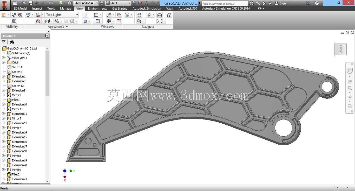
Task: Open the quick access toolbar customize arrow
Action: [x=158, y=3]
